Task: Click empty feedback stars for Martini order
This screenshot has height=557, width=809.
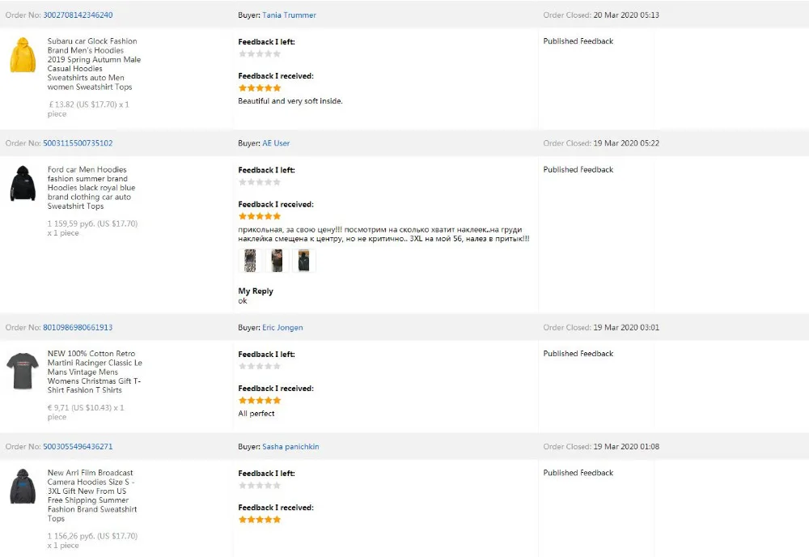Action: (x=260, y=367)
